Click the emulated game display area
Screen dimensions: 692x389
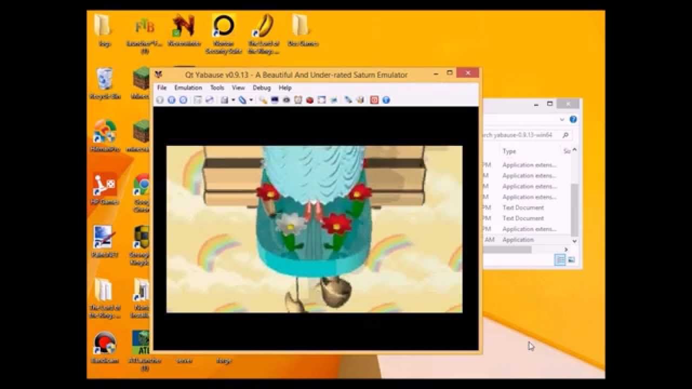314,229
